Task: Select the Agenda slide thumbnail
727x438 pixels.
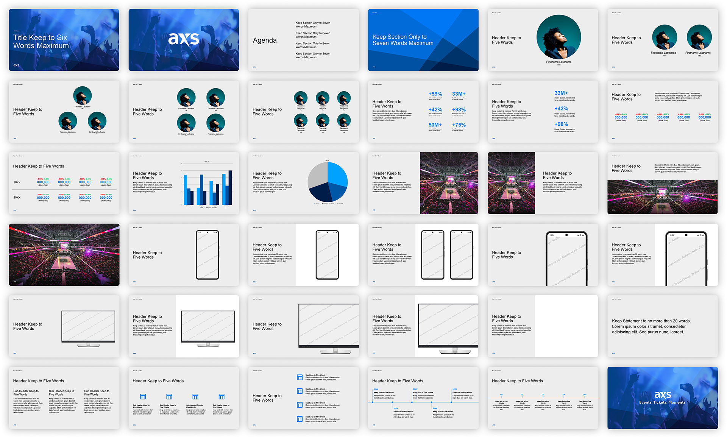Action: coord(303,40)
